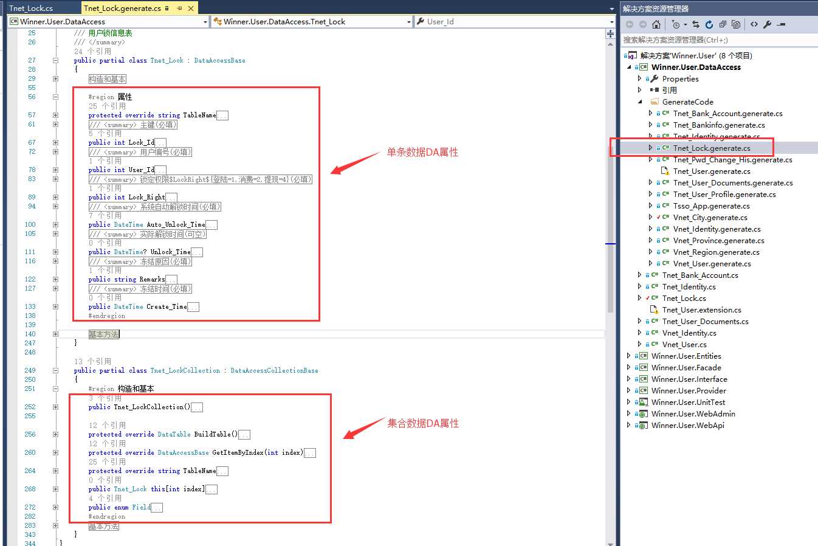Select the solution 'Winner.User' root node
The width and height of the screenshot is (818, 546).
pos(696,55)
